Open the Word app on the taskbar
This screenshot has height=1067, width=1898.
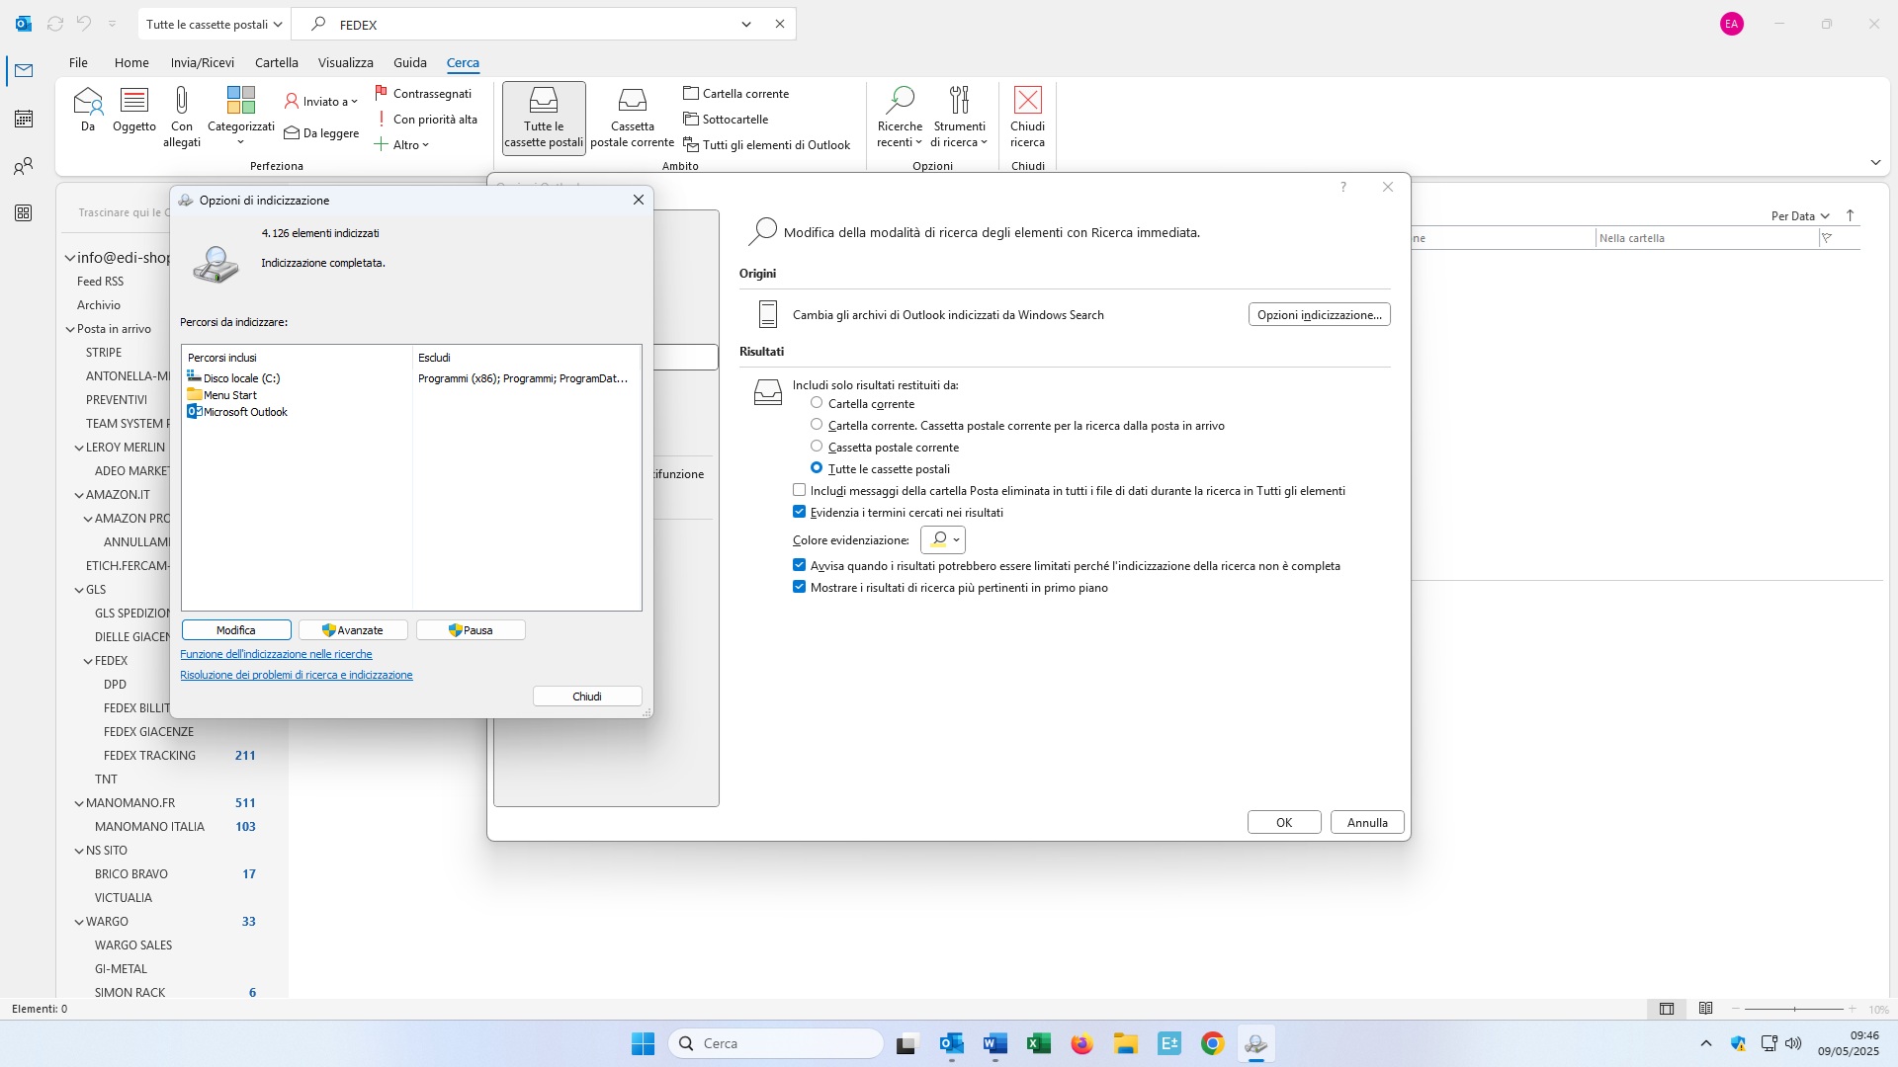994,1043
